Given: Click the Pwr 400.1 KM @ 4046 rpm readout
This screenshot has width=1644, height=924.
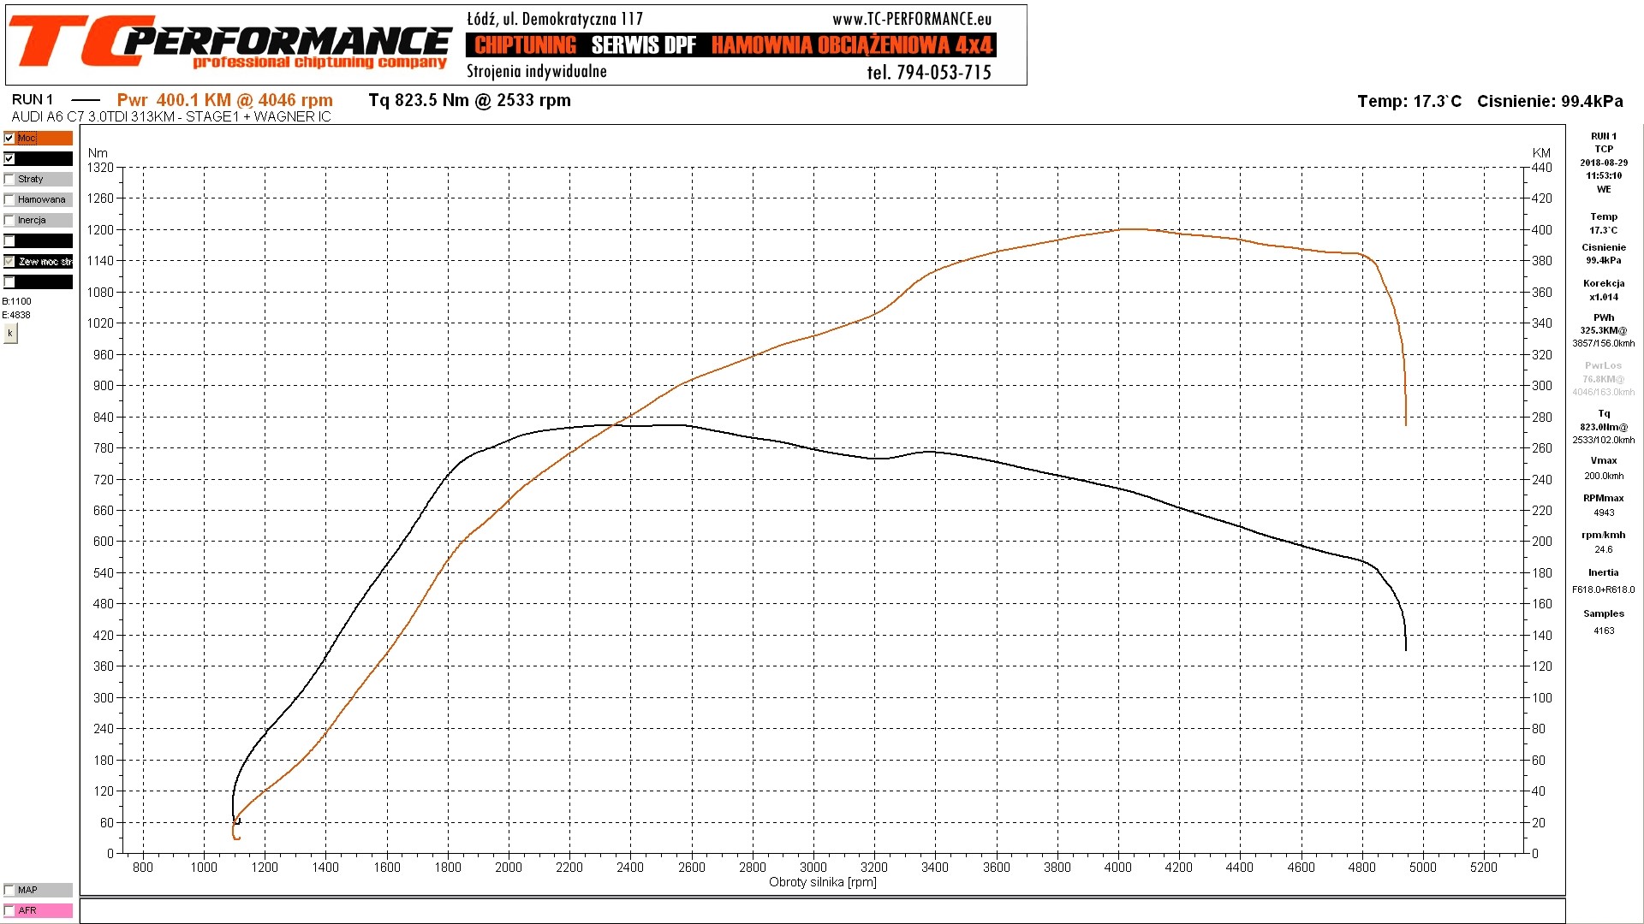Looking at the screenshot, I should coord(224,100).
